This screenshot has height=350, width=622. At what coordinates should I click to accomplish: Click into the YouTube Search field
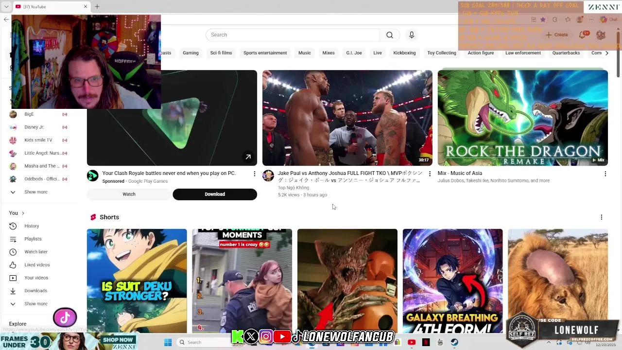coord(293,35)
